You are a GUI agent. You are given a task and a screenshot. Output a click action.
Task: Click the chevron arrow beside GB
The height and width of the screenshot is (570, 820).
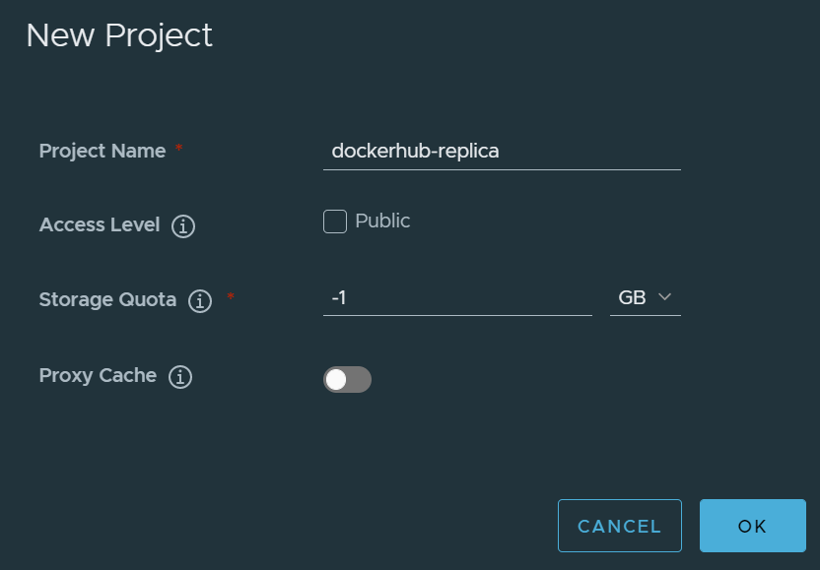click(x=664, y=297)
